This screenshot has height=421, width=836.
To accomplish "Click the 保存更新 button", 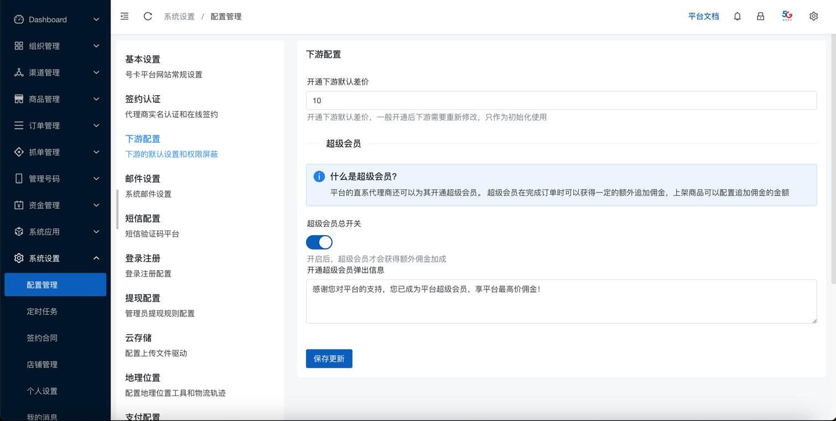I will pos(329,358).
